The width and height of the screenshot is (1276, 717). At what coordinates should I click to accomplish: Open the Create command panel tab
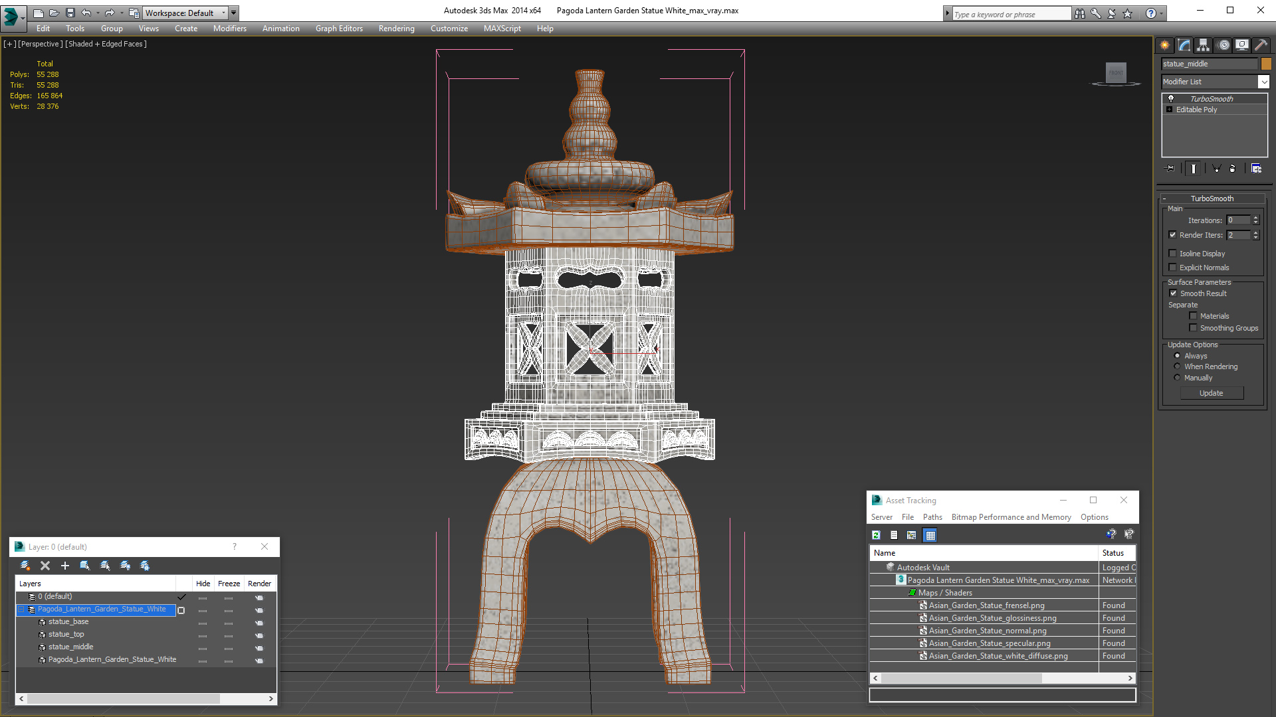pos(1165,45)
